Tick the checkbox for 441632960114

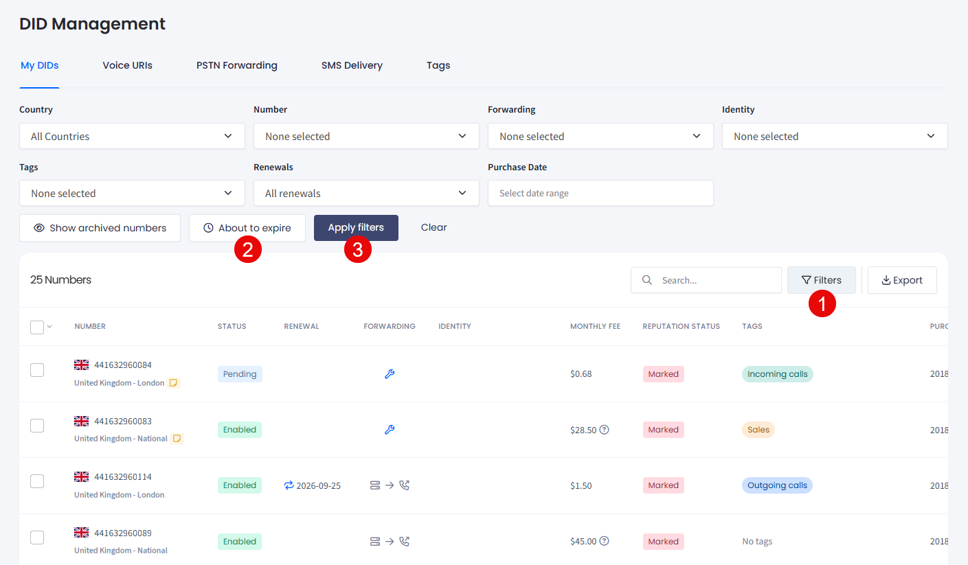pos(37,481)
